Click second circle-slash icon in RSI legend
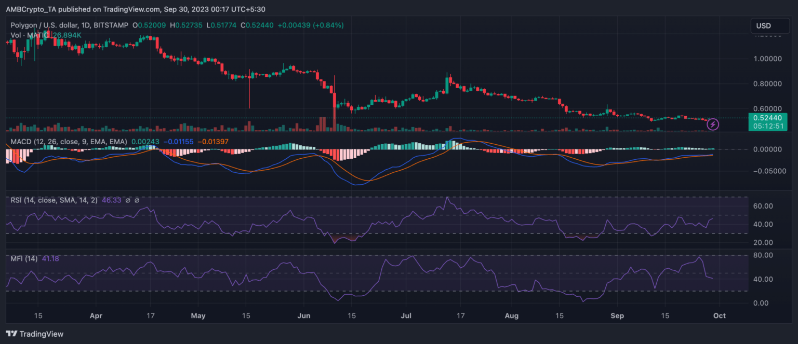 click(x=137, y=200)
